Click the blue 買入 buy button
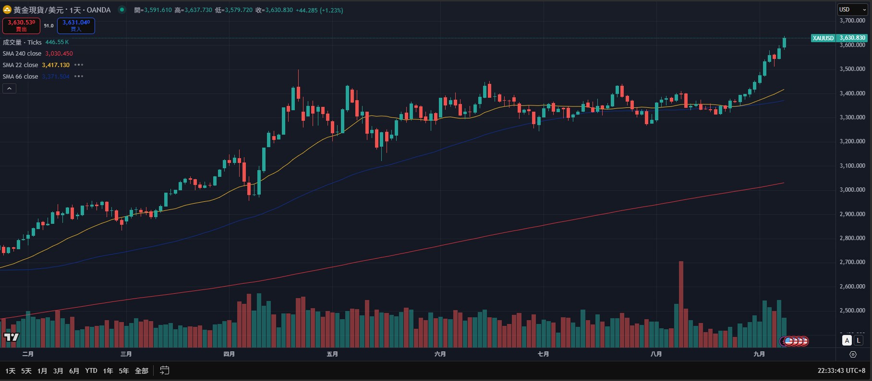 (x=76, y=26)
